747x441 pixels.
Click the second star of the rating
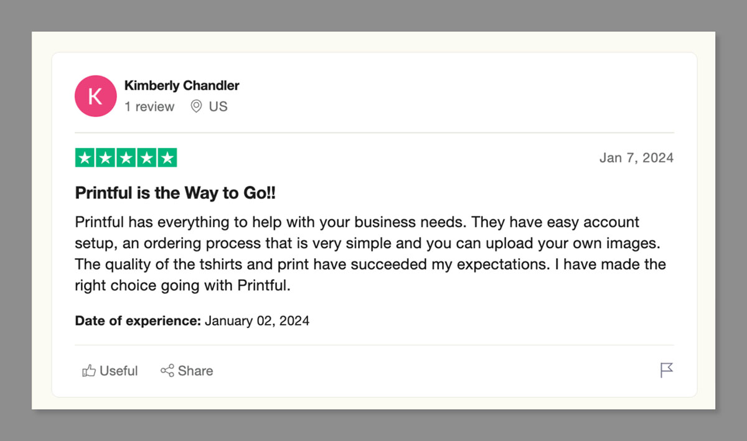tap(105, 157)
